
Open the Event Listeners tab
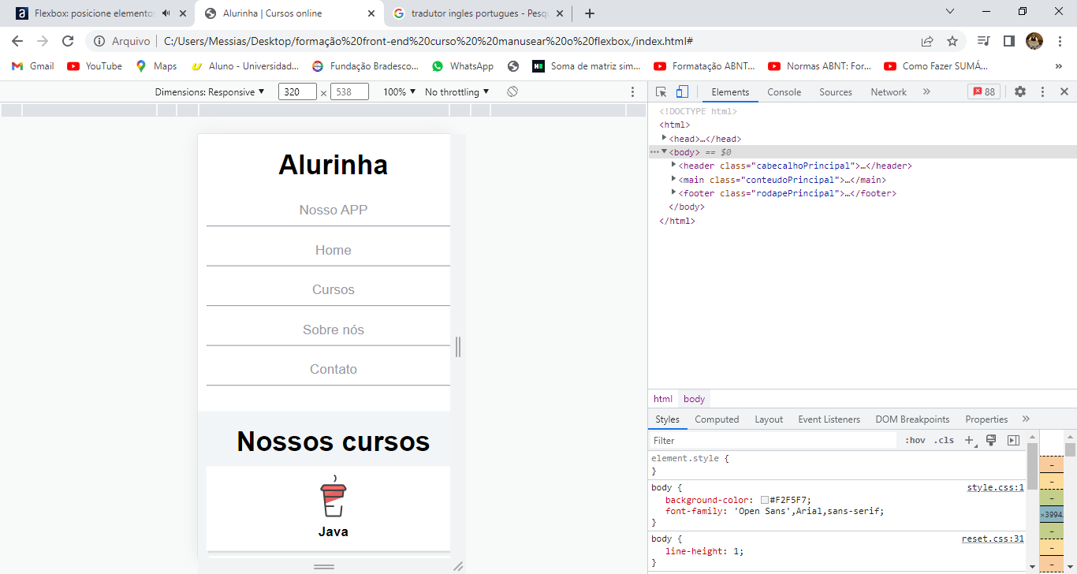click(829, 419)
